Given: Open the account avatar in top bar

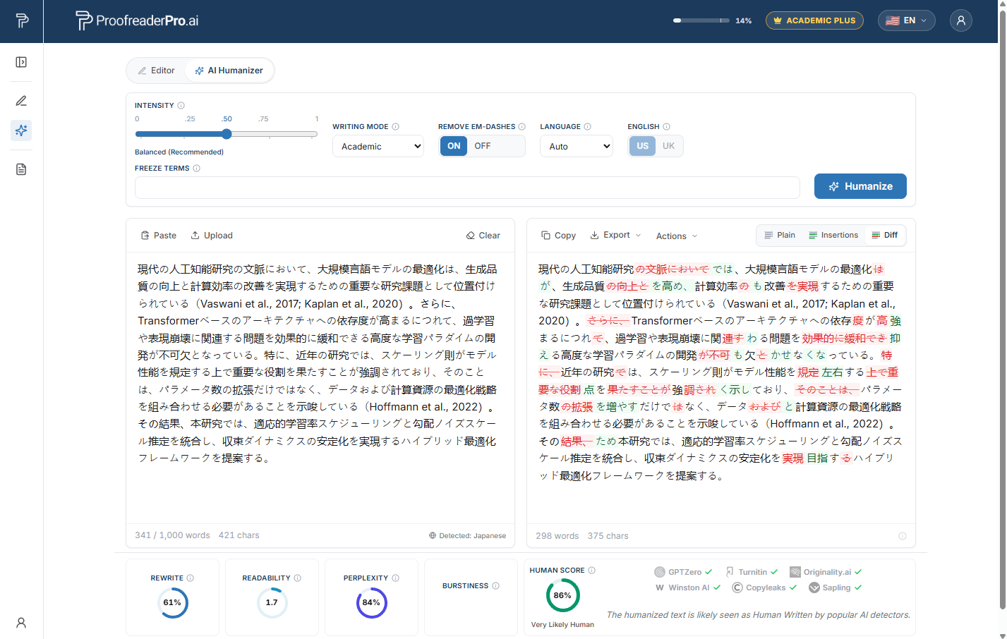Looking at the screenshot, I should coord(960,20).
